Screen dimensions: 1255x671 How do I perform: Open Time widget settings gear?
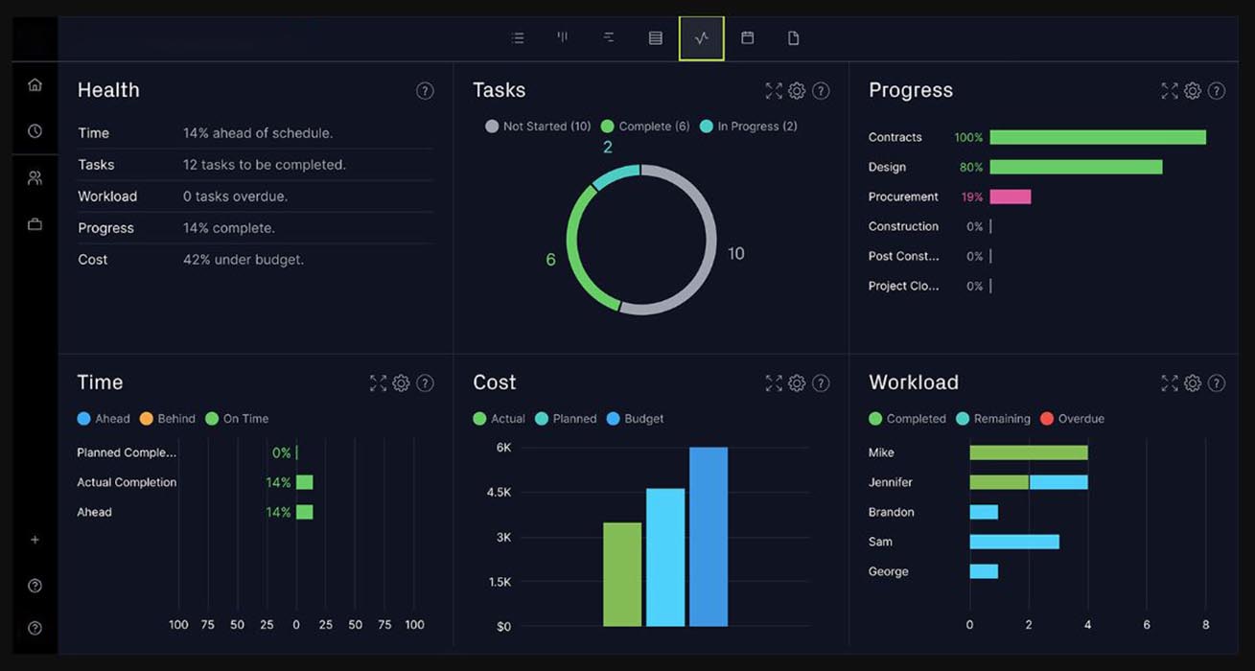tap(401, 383)
